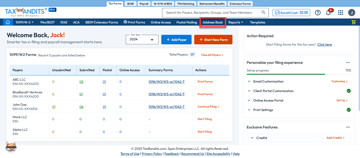Open BlueBandit Ventures' postal count 01

coord(104,94)
